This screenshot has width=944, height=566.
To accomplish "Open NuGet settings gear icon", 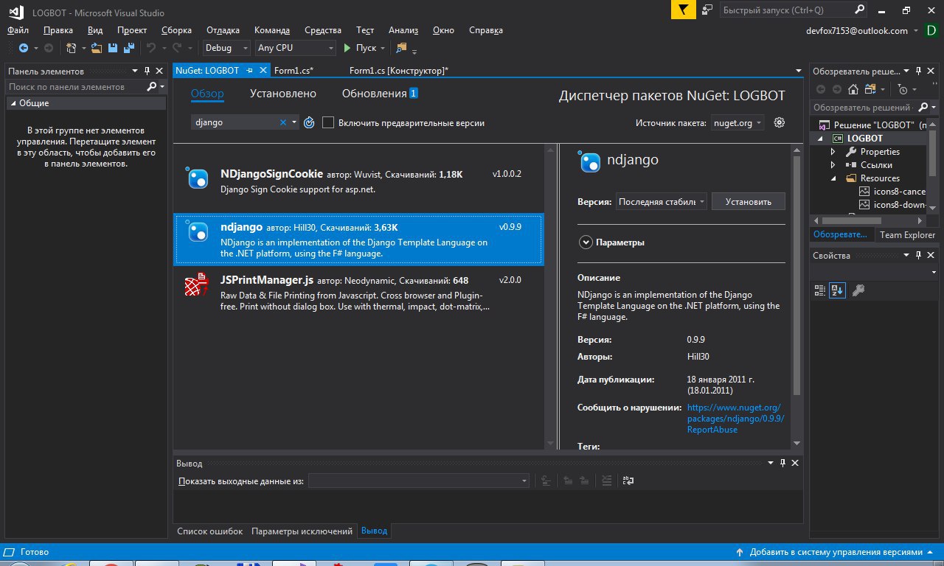I will coord(779,122).
